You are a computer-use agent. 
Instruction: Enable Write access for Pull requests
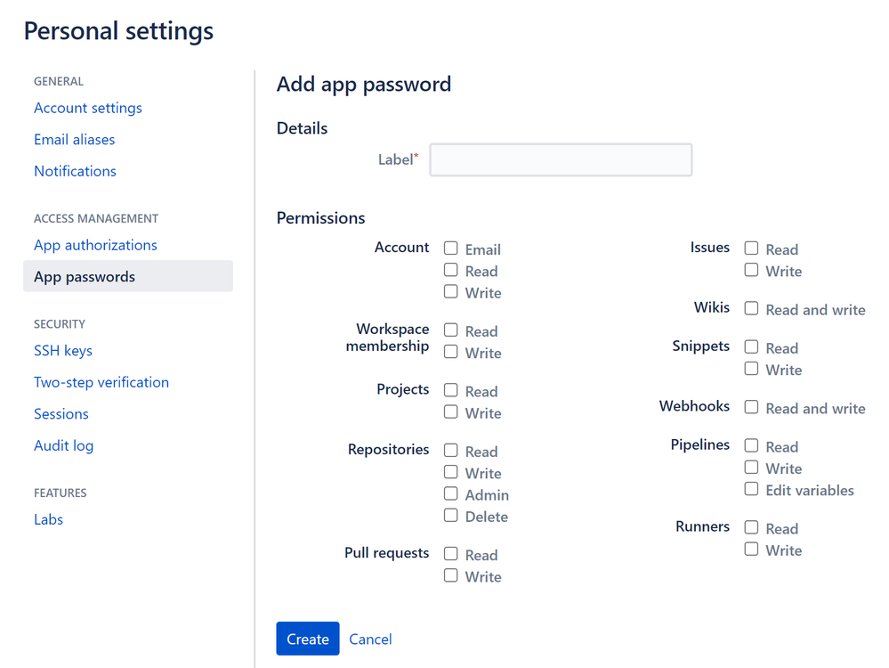tap(450, 575)
